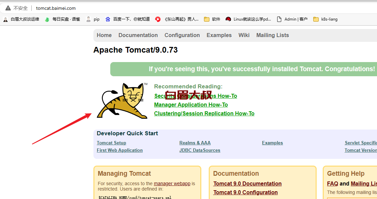Viewport: 377px width, 199px height.
Task: Open Clustering/Session Replication How-To link
Action: pyautogui.click(x=204, y=113)
